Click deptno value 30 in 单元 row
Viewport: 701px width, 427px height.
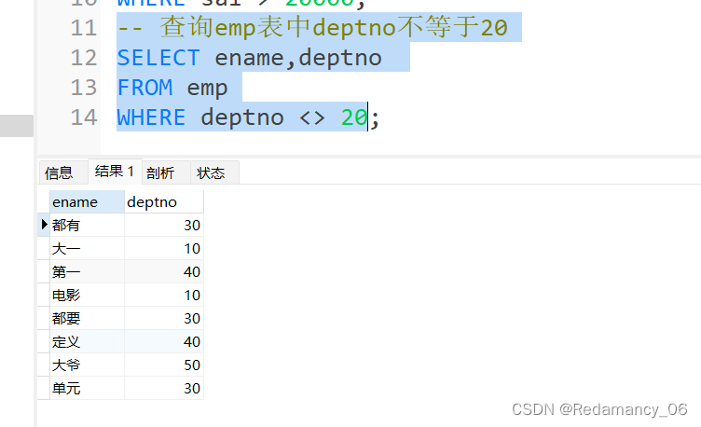coord(164,388)
